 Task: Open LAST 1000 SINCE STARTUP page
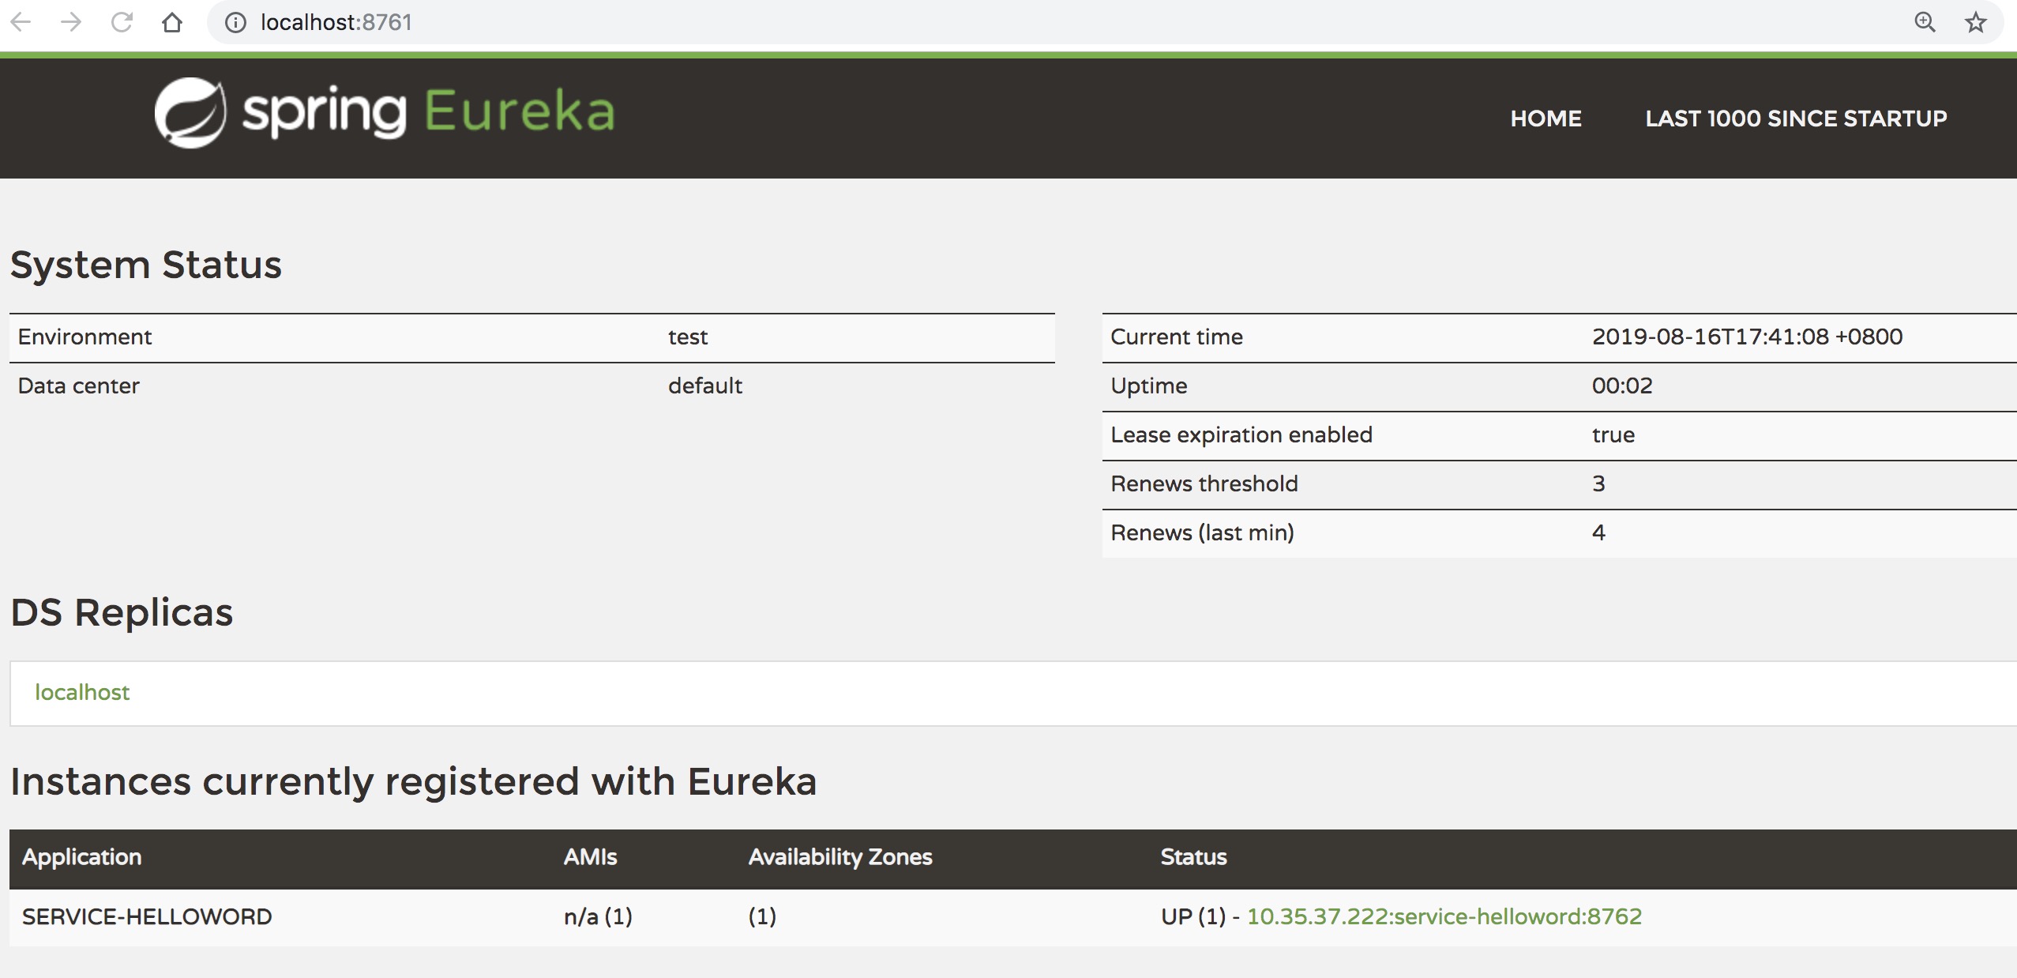tap(1796, 118)
